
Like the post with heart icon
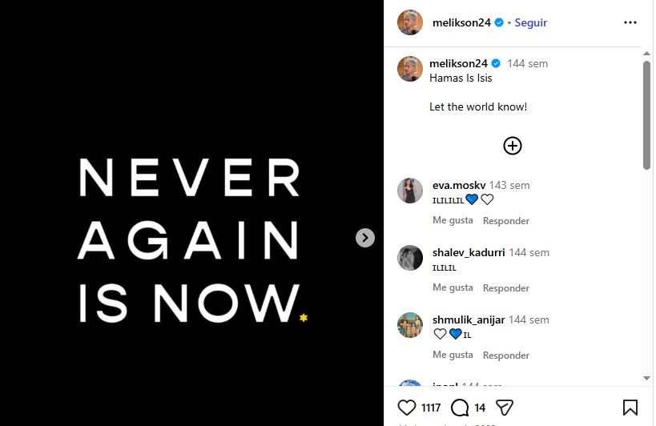click(x=406, y=408)
